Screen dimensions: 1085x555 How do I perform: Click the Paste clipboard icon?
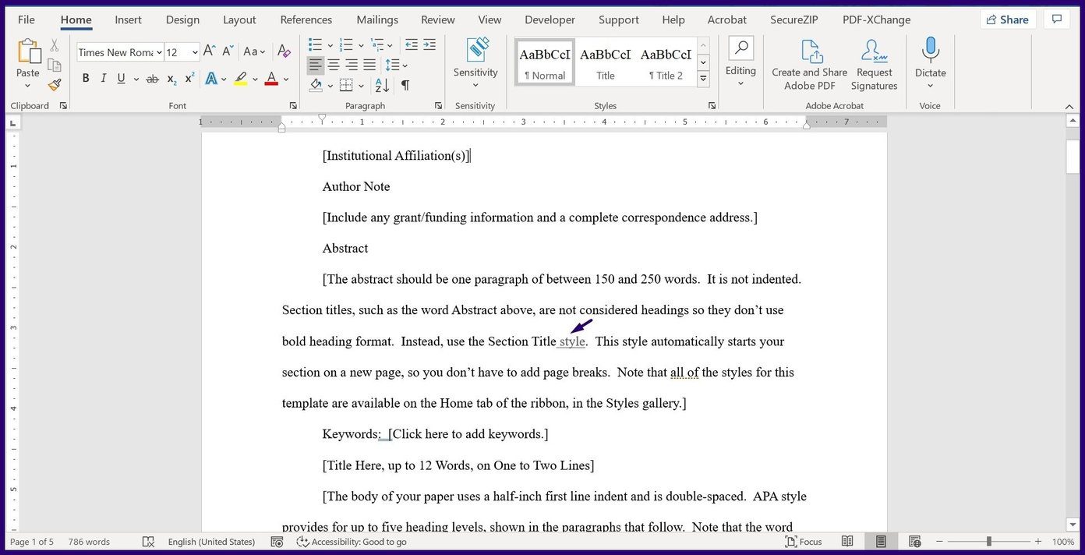coord(28,52)
